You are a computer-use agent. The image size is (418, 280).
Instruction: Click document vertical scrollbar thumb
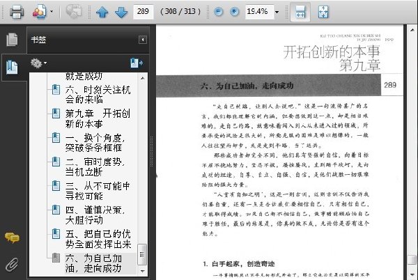412,260
